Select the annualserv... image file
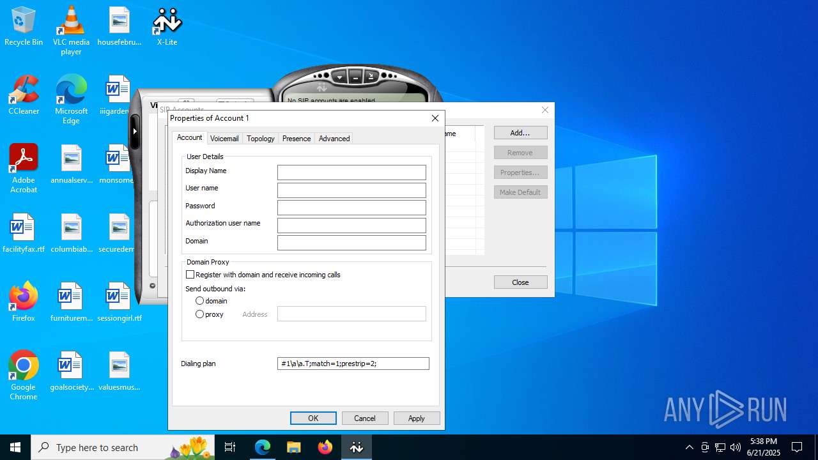 [x=71, y=165]
